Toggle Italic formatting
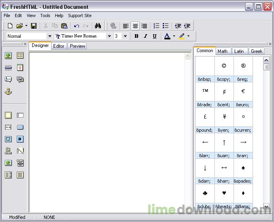 pyautogui.click(x=145, y=36)
